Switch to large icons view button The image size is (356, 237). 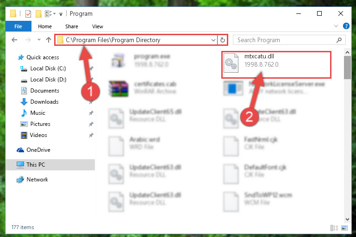tap(344, 228)
